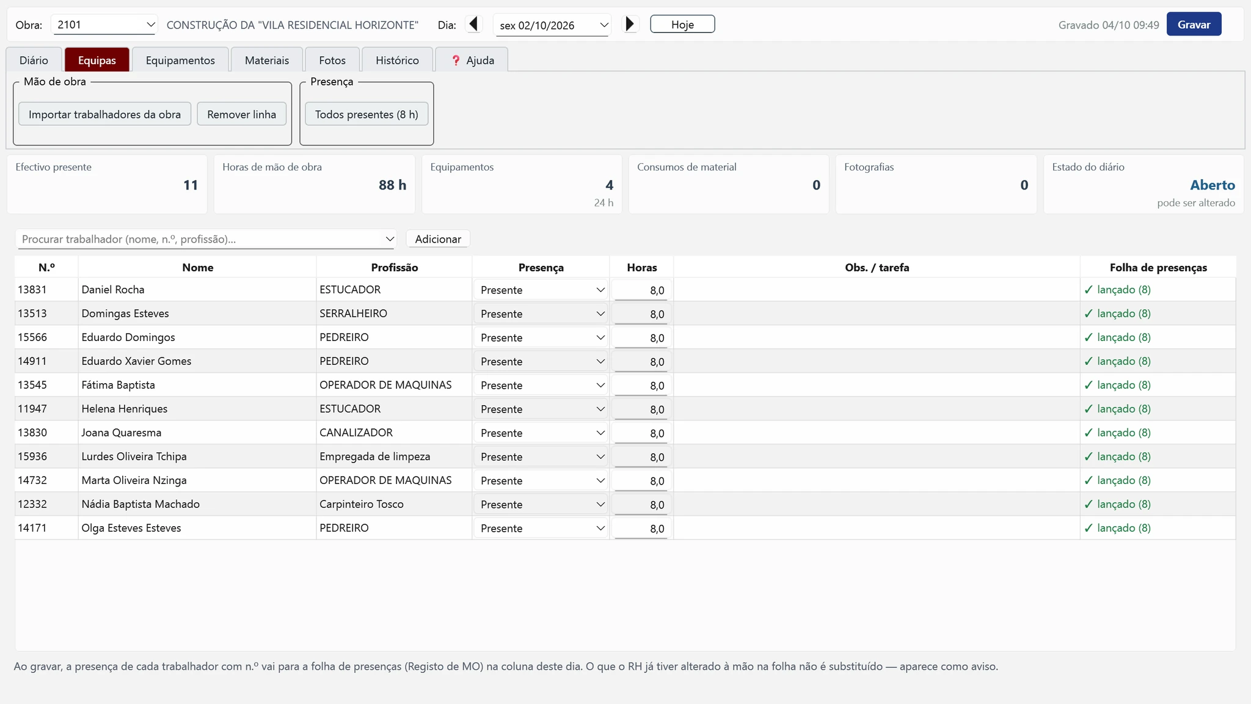Click the Remover linha button
Screen dimensions: 1251x704
point(241,114)
